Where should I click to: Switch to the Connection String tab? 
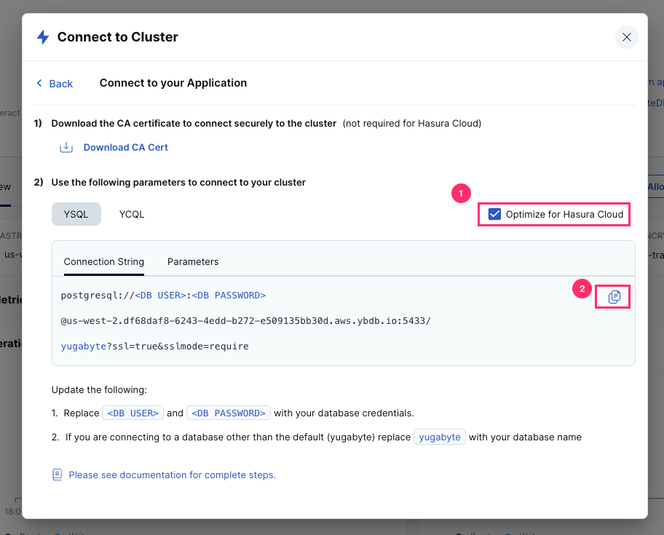coord(103,261)
